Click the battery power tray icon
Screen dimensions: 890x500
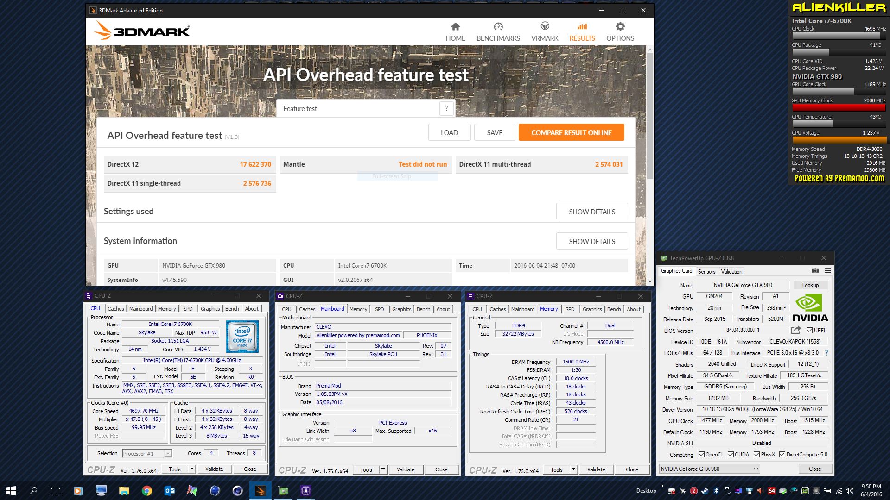coord(827,491)
